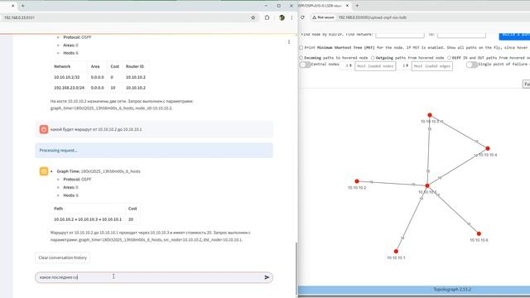Click Cost header in route table

tap(132, 209)
